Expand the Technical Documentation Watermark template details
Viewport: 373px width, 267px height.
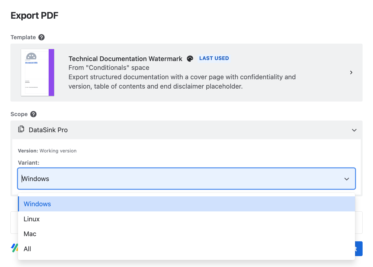click(351, 72)
